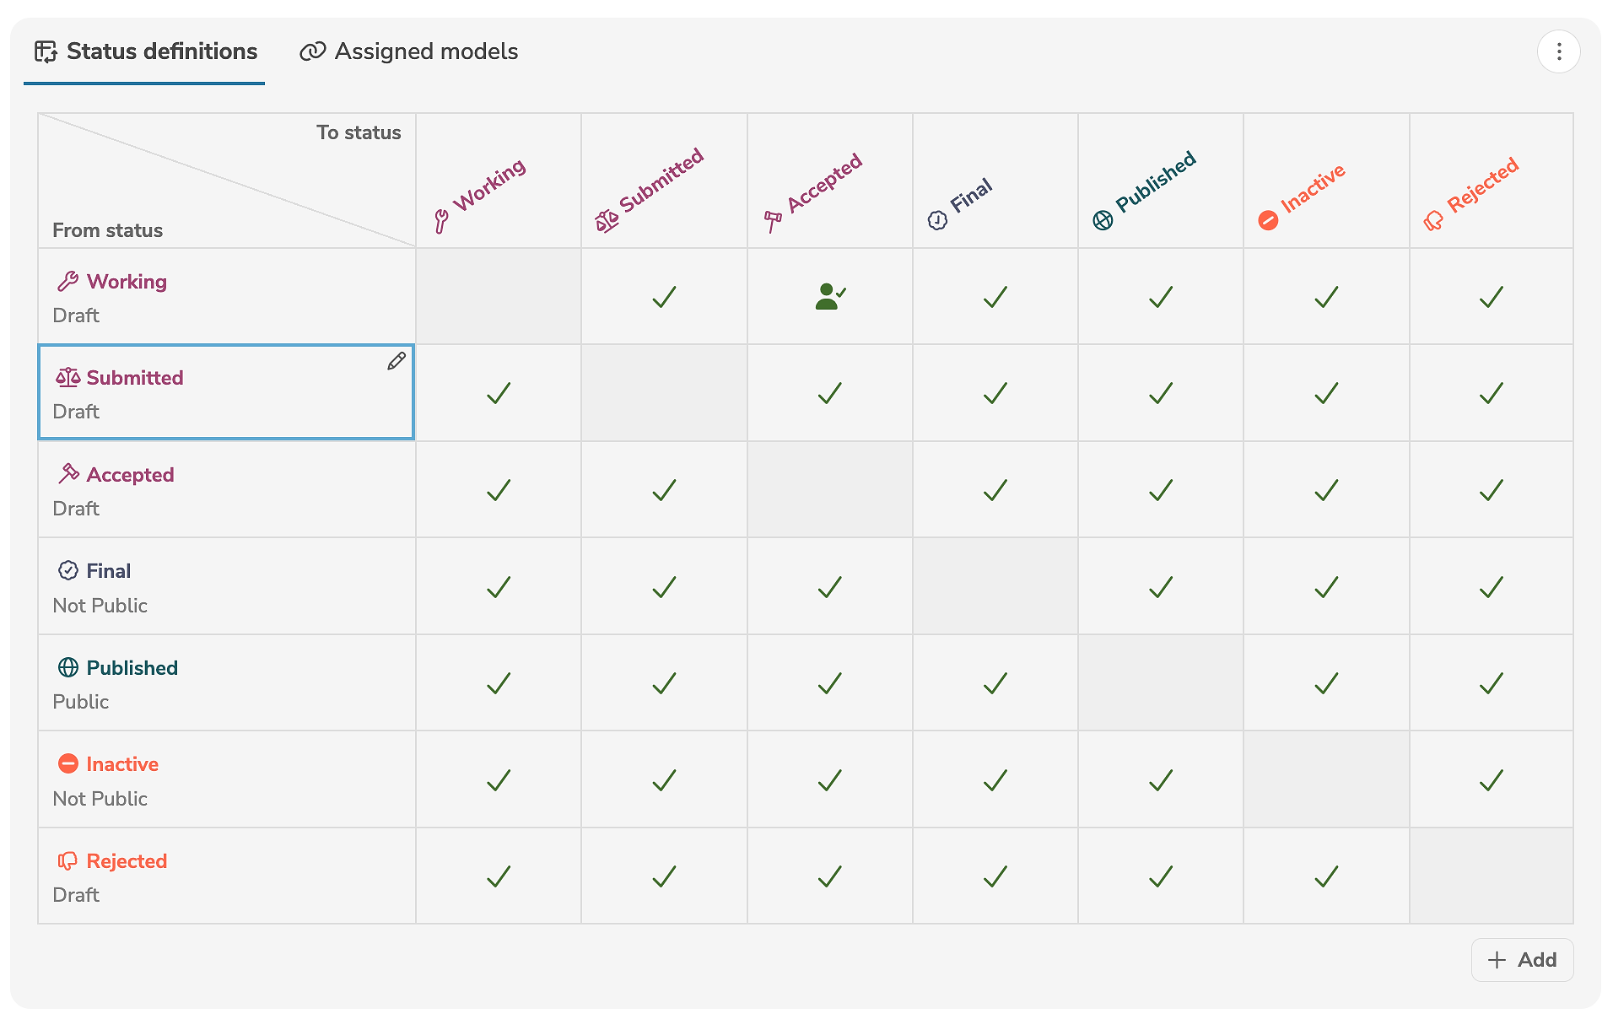Toggle the Rejected to Inactive transition checkmark
The image size is (1613, 1019).
(x=1325, y=876)
